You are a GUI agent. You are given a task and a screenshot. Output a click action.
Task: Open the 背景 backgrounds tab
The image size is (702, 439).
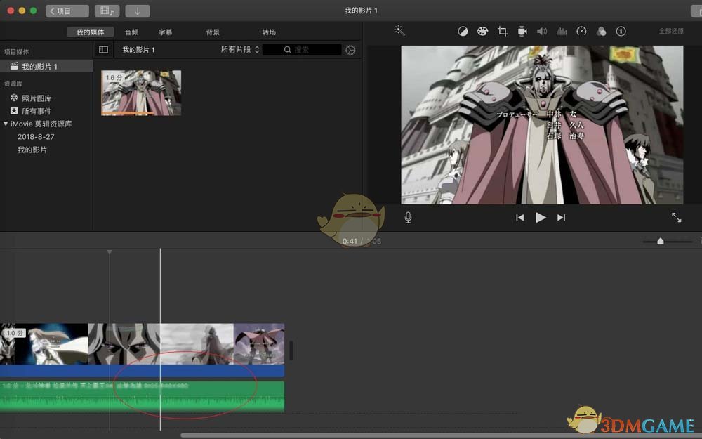tap(213, 32)
